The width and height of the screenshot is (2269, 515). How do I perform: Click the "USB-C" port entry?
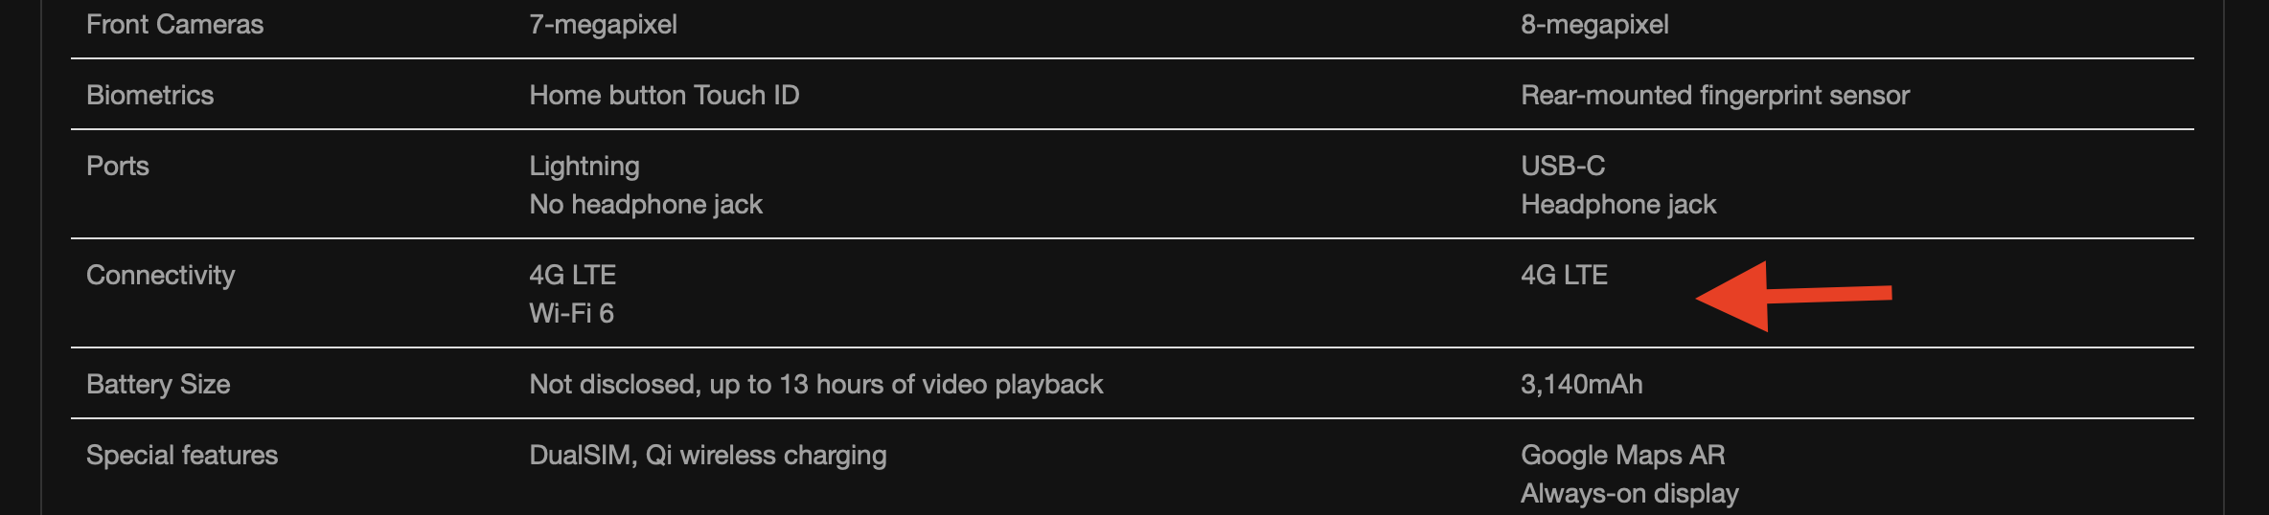click(1563, 167)
